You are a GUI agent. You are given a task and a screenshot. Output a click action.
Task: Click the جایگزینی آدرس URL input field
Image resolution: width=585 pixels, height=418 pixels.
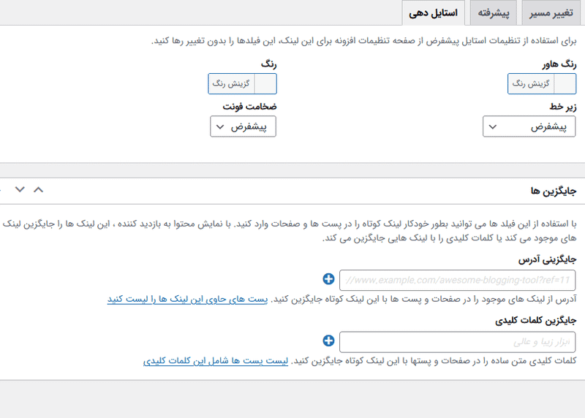tap(458, 280)
